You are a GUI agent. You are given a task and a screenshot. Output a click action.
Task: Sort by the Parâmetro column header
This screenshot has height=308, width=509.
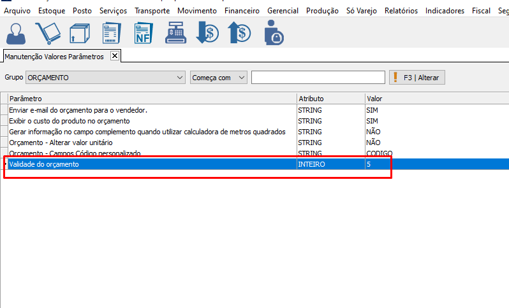(x=152, y=99)
